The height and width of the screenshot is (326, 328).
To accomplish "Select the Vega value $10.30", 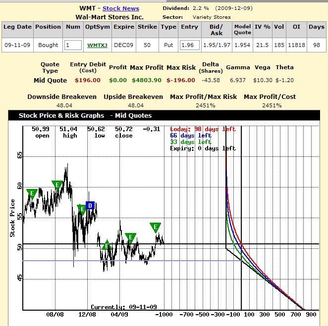I will point(263,80).
